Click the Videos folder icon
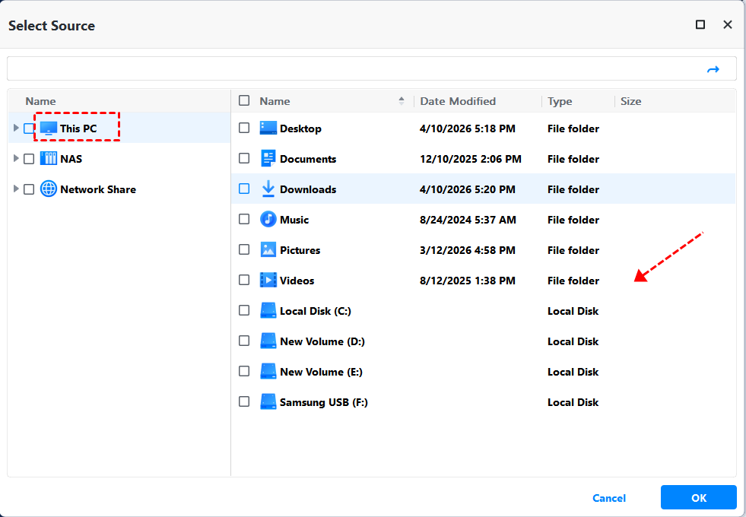This screenshot has height=517, width=746. point(268,281)
